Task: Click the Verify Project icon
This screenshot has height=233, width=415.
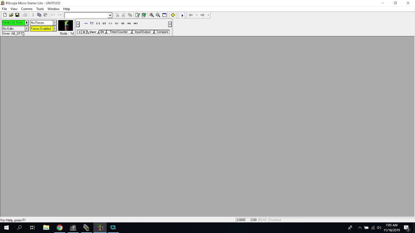Action: click(x=144, y=15)
